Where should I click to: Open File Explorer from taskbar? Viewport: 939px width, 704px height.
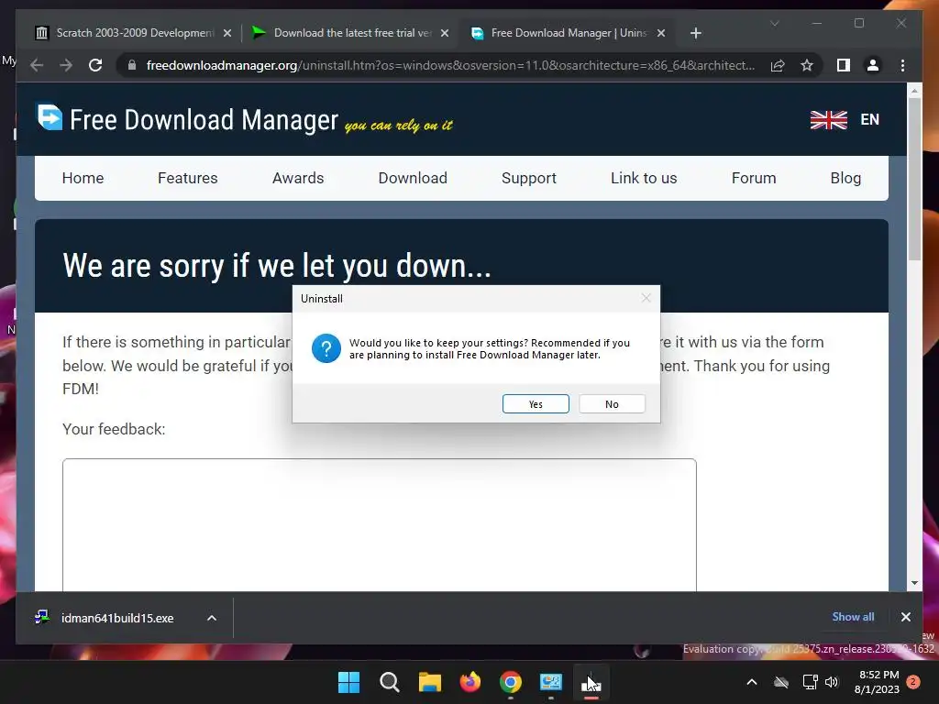click(429, 682)
